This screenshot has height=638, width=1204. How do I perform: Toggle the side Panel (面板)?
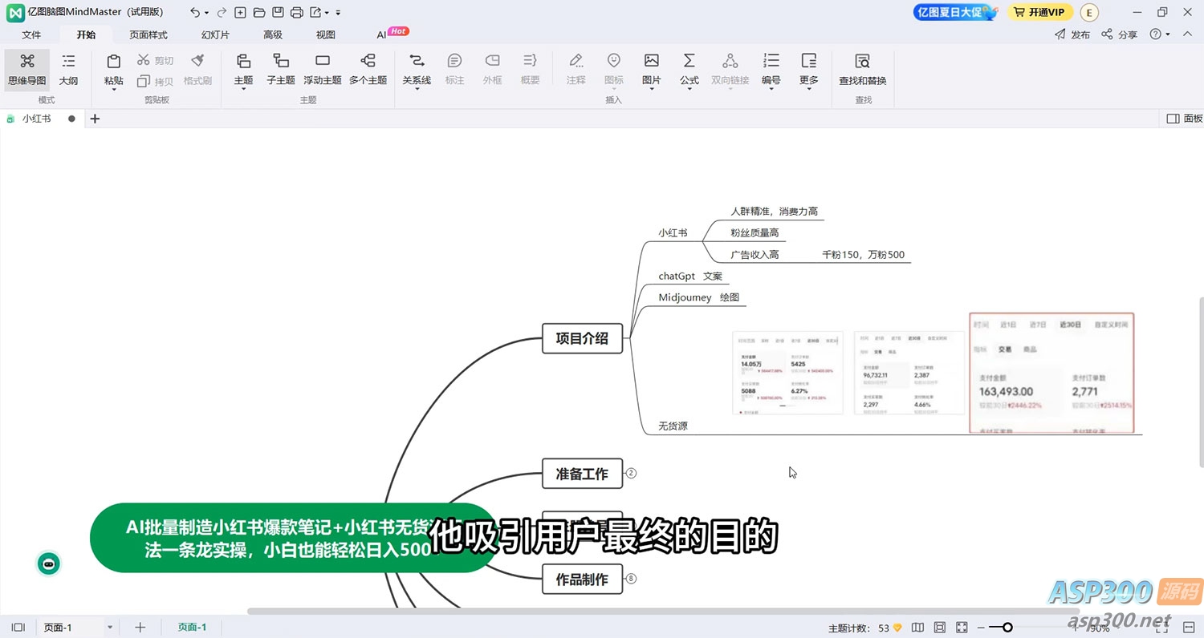coord(1184,119)
